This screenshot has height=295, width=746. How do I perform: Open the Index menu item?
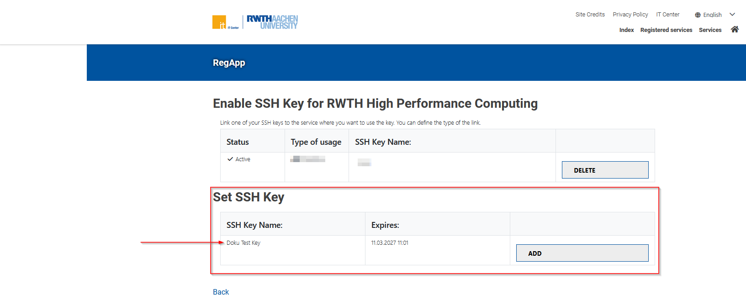[x=626, y=30]
